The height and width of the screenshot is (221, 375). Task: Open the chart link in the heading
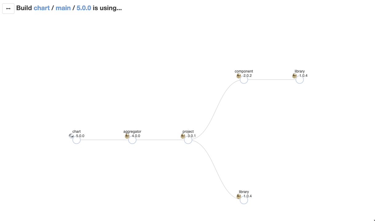(41, 8)
